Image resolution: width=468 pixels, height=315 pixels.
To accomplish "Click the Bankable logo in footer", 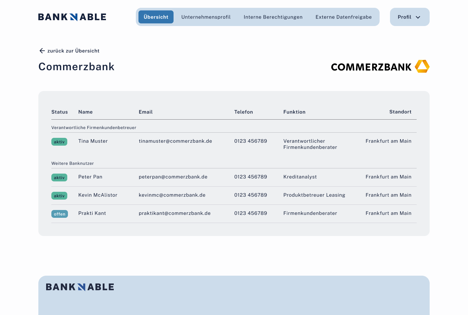I will point(80,287).
